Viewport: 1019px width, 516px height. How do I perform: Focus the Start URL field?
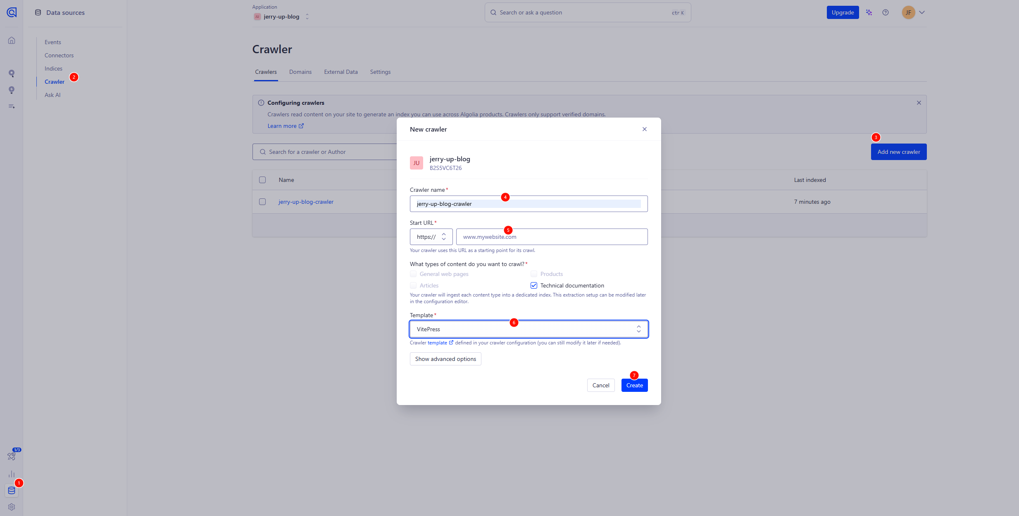(x=552, y=237)
